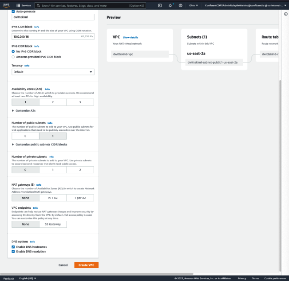
Task: Choose 3 Availability Zones
Action: point(80,102)
